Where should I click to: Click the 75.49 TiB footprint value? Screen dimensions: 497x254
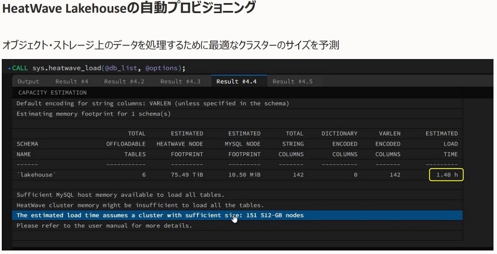(187, 175)
